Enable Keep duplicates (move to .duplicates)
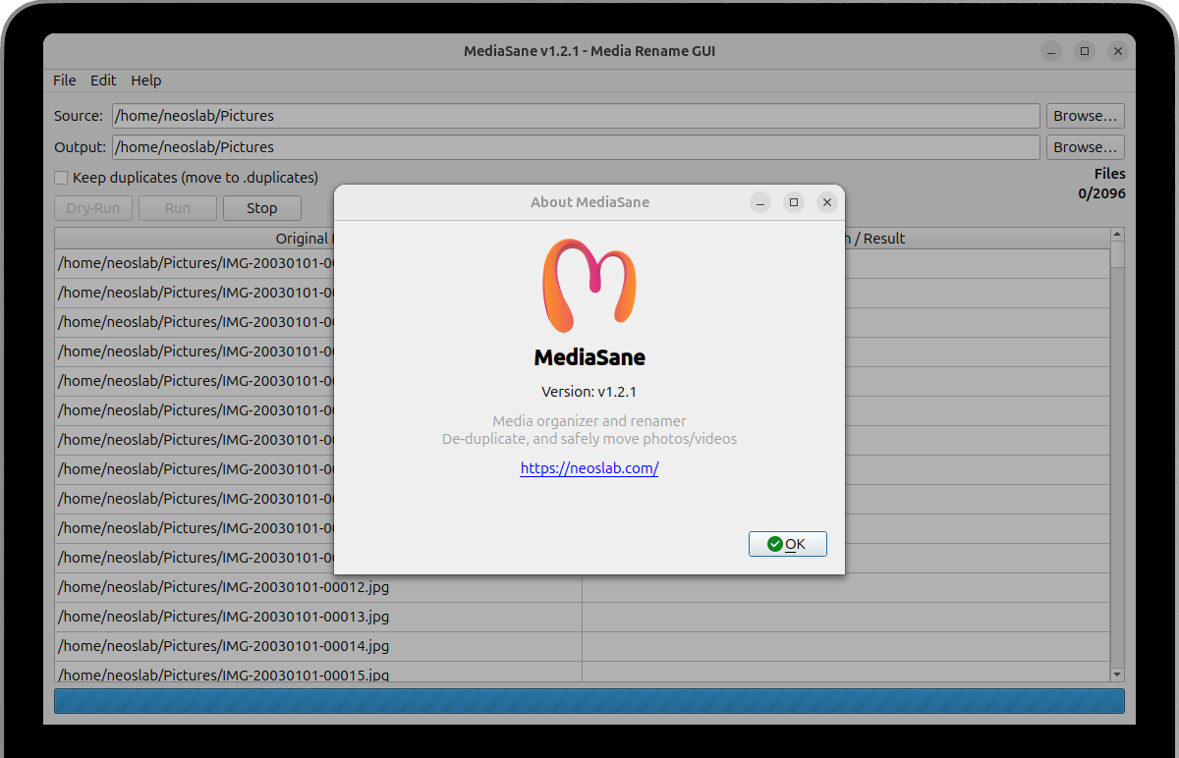Image resolution: width=1179 pixels, height=758 pixels. click(60, 178)
